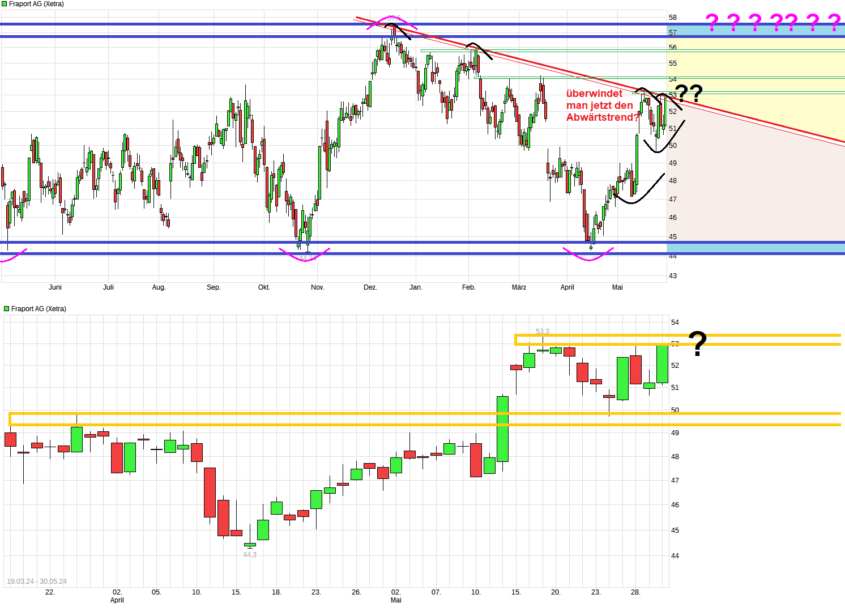Click the bold question mark above the lower chart resistance

(x=696, y=342)
